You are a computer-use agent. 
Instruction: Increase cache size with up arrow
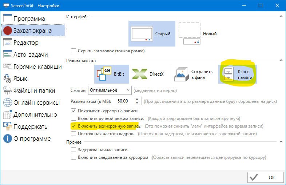pos(137,99)
